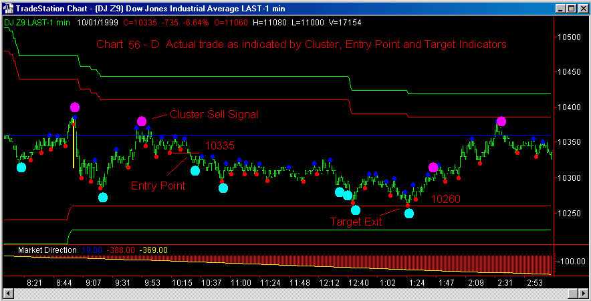Click the TradeStation icon in the title bar

(x=8, y=8)
